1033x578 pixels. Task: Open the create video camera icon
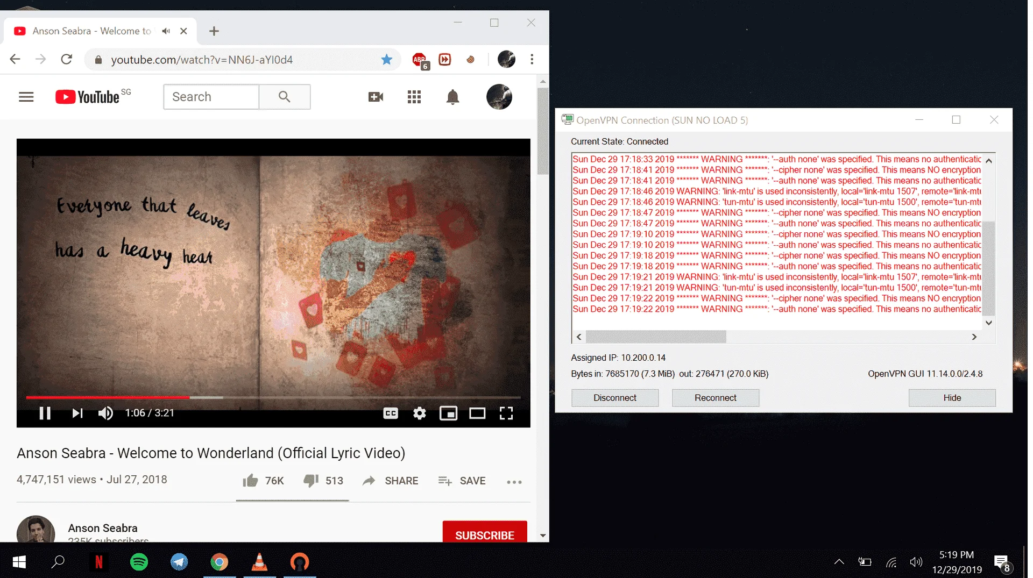pyautogui.click(x=376, y=97)
